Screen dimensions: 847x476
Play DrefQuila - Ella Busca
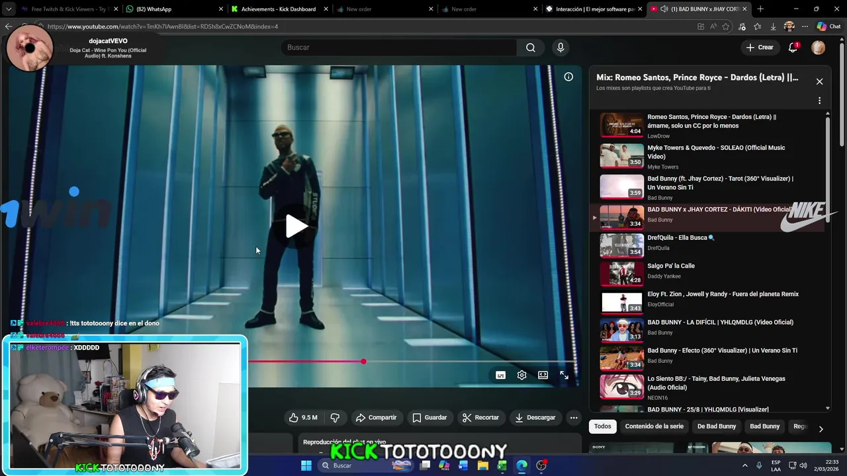point(708,245)
